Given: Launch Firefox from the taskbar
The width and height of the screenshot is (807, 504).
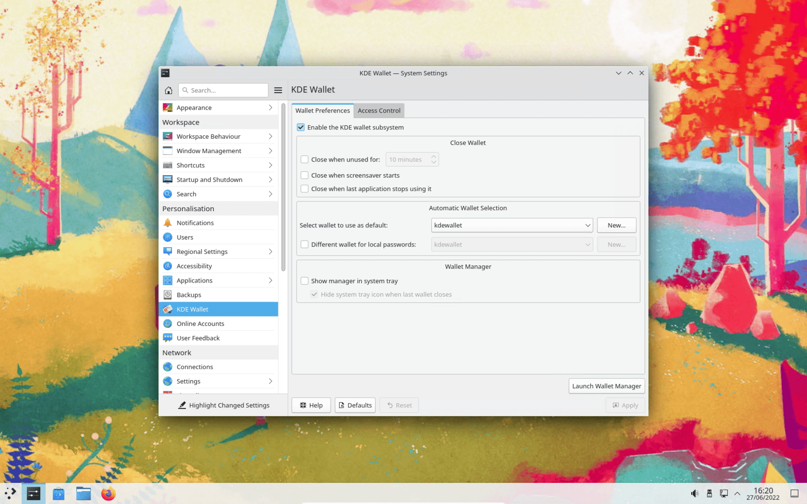Looking at the screenshot, I should coord(108,493).
